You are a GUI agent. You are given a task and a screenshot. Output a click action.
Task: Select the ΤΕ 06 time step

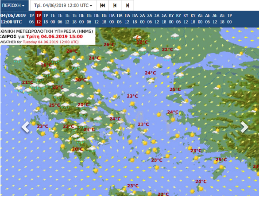coord(60,19)
